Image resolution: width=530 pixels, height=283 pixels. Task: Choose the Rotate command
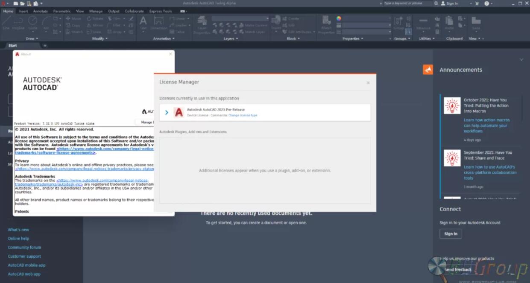[x=95, y=19]
